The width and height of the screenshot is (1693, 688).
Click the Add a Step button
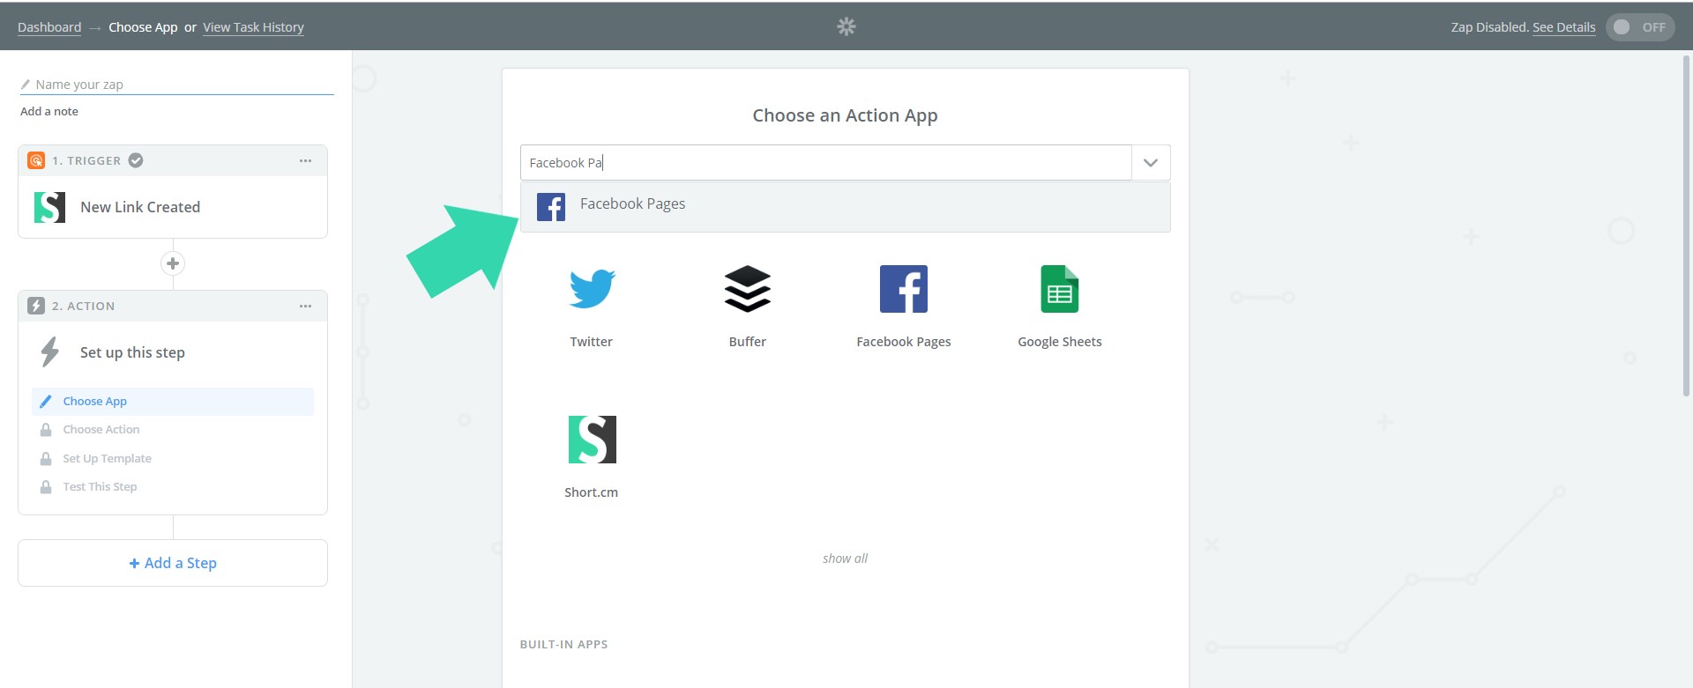(173, 563)
